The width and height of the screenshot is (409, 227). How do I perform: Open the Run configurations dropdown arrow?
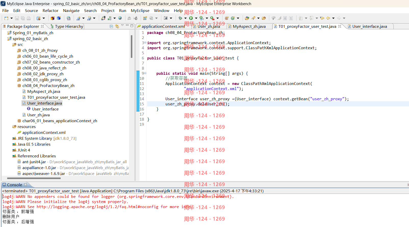click(x=196, y=18)
